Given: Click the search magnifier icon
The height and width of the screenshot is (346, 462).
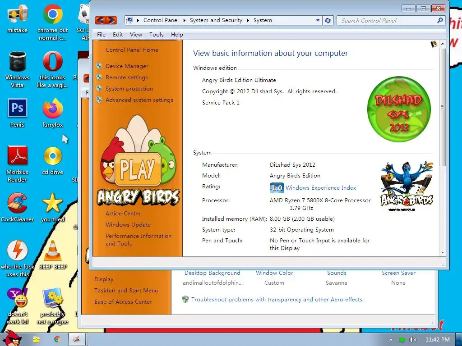Looking at the screenshot, I should click(440, 20).
